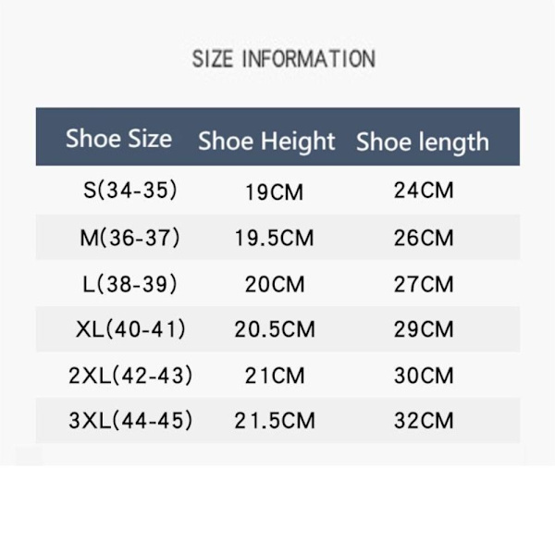Select the XL(40-41) size cell
555x555 pixels.
129,328
